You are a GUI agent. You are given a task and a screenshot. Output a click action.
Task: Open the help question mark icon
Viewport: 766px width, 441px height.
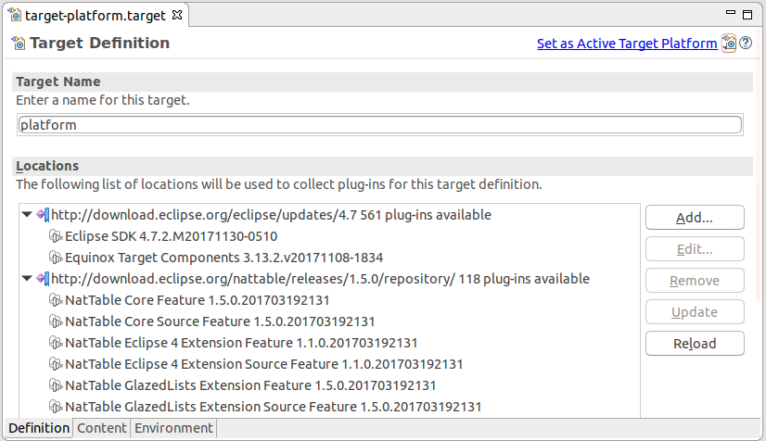click(x=746, y=43)
